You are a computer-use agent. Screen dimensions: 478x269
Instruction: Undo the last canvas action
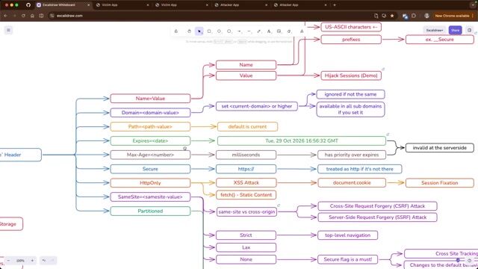tap(44, 261)
